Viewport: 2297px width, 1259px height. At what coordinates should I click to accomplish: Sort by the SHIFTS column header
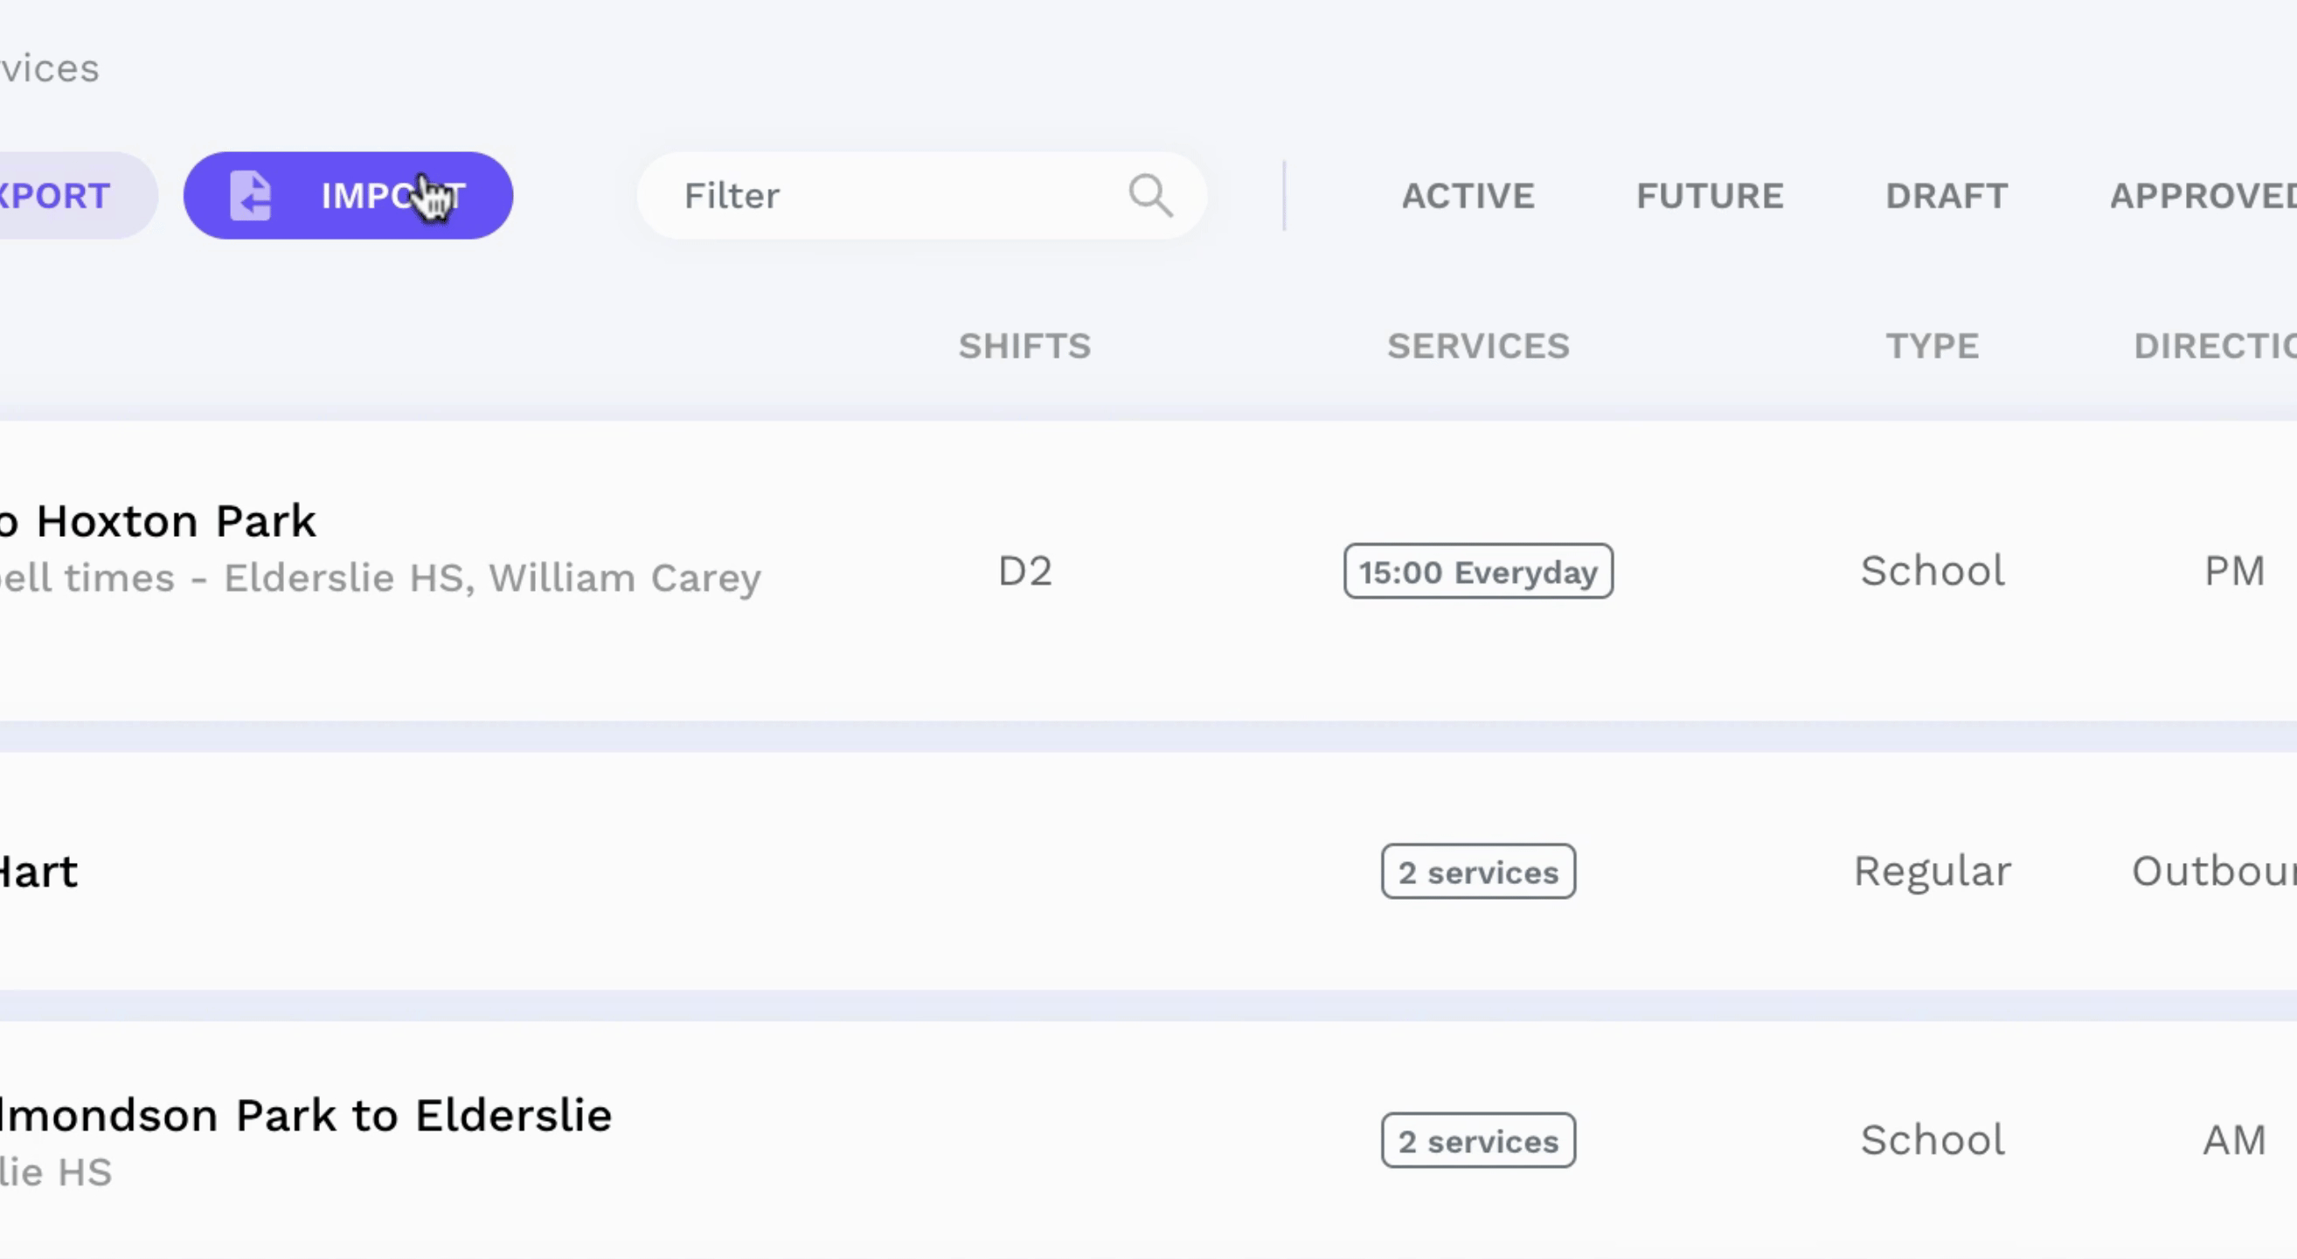[x=1024, y=346]
